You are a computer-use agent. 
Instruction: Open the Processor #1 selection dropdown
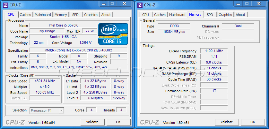click(47, 110)
